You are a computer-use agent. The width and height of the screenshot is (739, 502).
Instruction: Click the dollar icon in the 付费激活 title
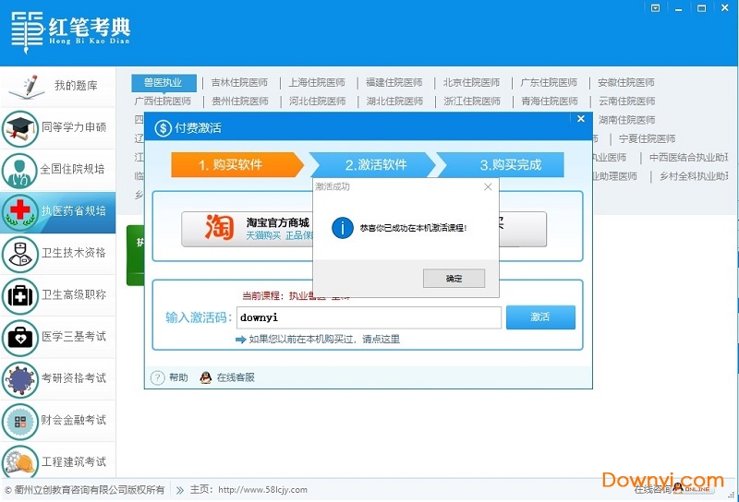(163, 128)
